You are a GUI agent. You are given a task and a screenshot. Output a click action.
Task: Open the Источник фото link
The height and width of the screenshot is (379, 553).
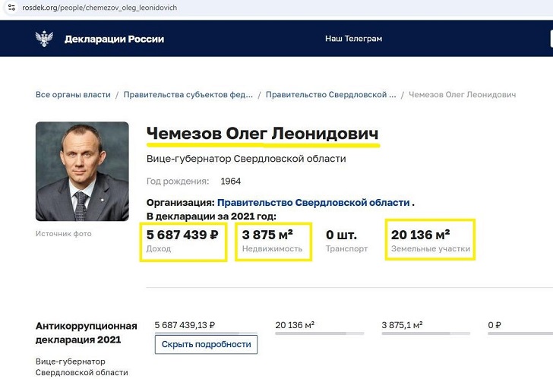(x=63, y=233)
